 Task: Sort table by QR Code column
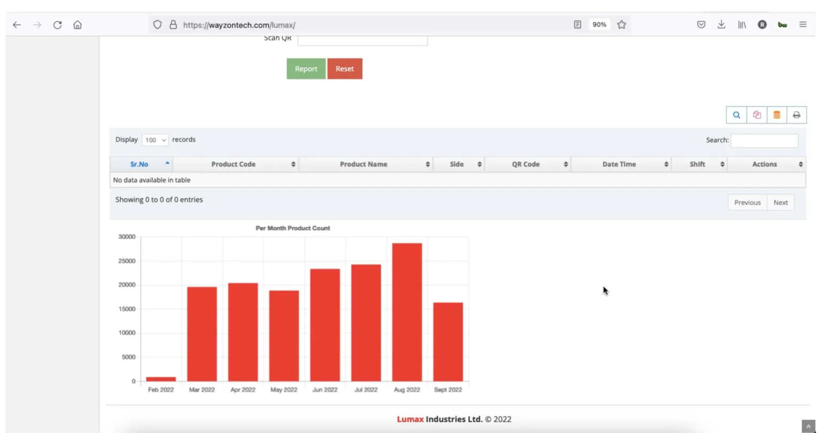click(528, 164)
